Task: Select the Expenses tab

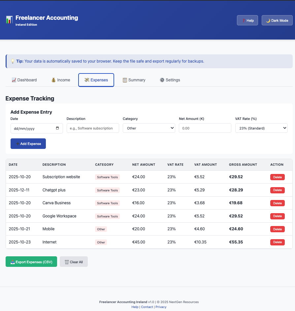Action: tap(96, 80)
